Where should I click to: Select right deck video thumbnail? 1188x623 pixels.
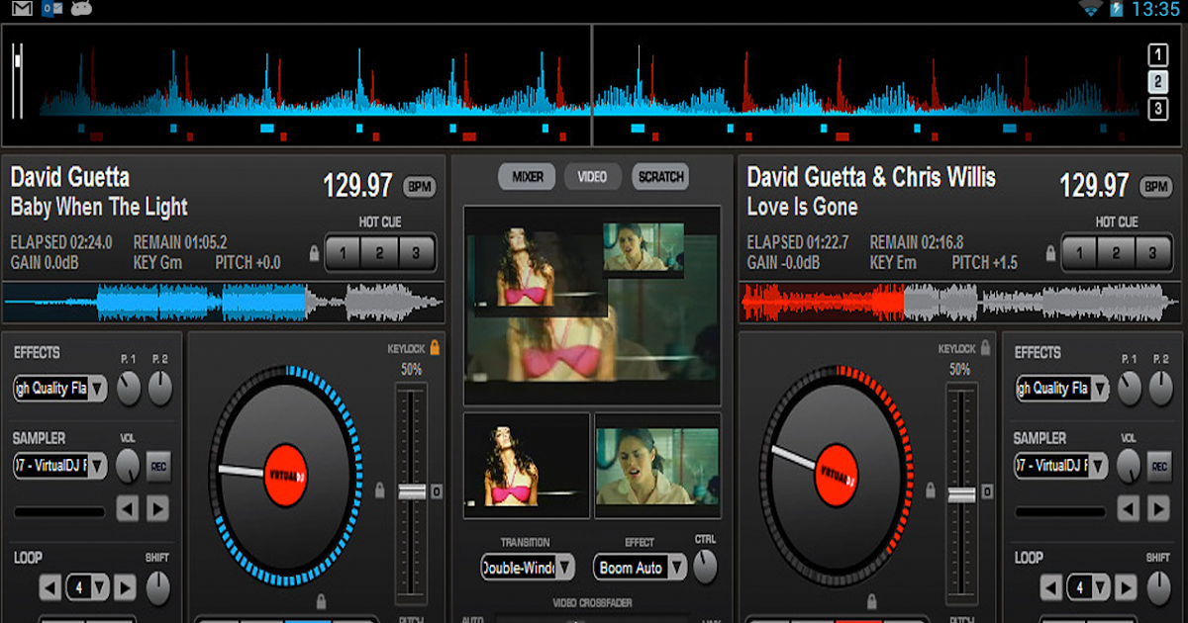[657, 465]
